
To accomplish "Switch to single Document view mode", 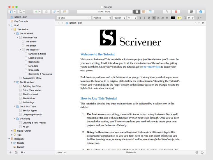I will point(137,12).
